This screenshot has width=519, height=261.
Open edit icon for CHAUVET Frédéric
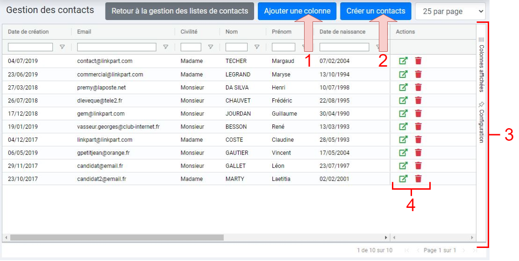(403, 100)
